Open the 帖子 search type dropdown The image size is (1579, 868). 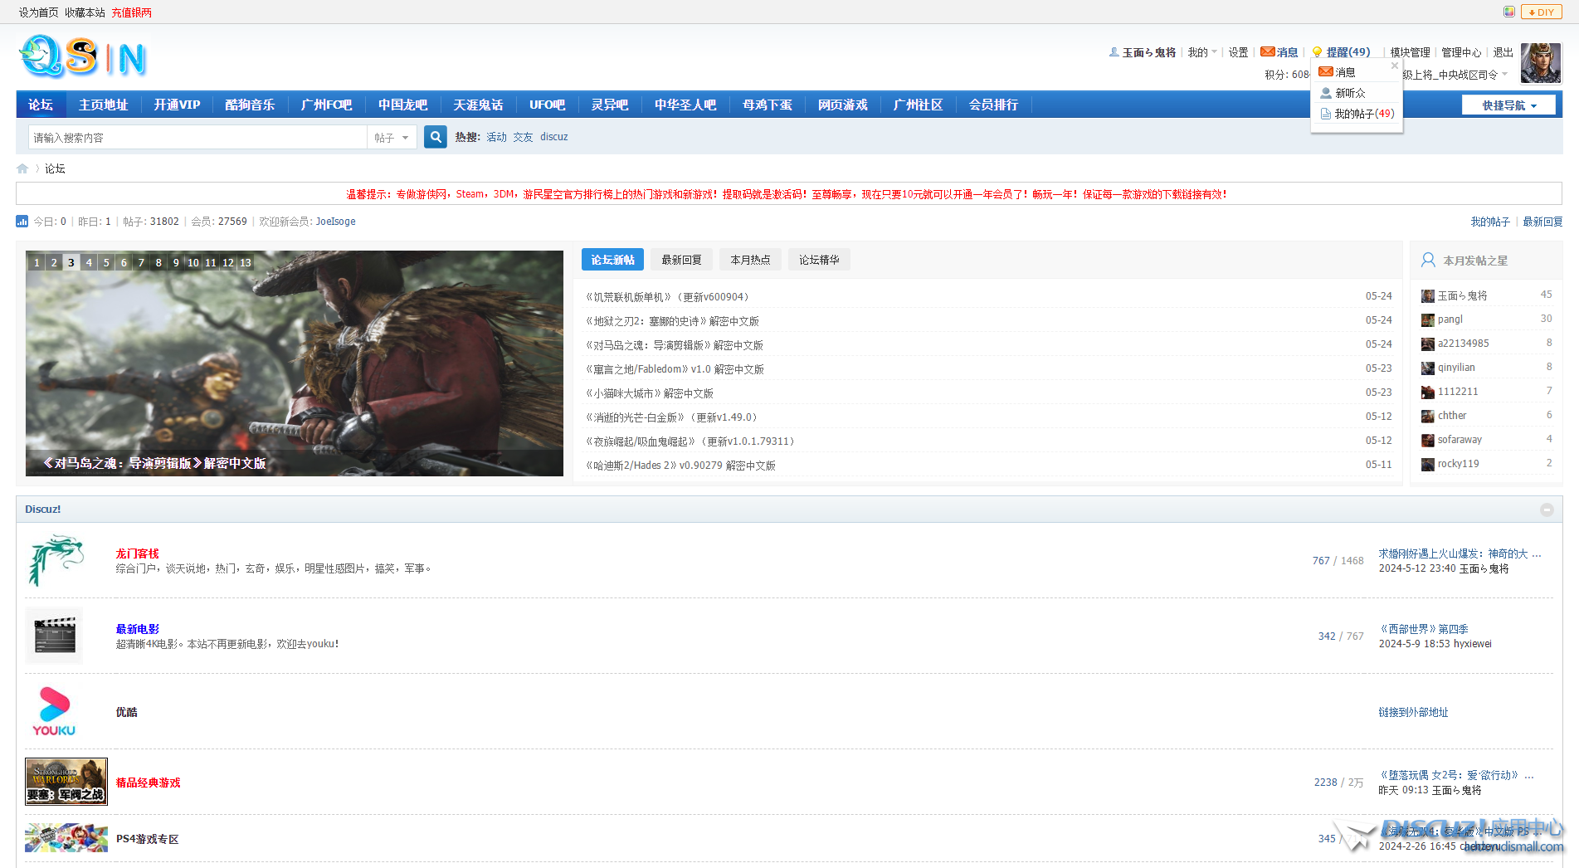coord(392,138)
